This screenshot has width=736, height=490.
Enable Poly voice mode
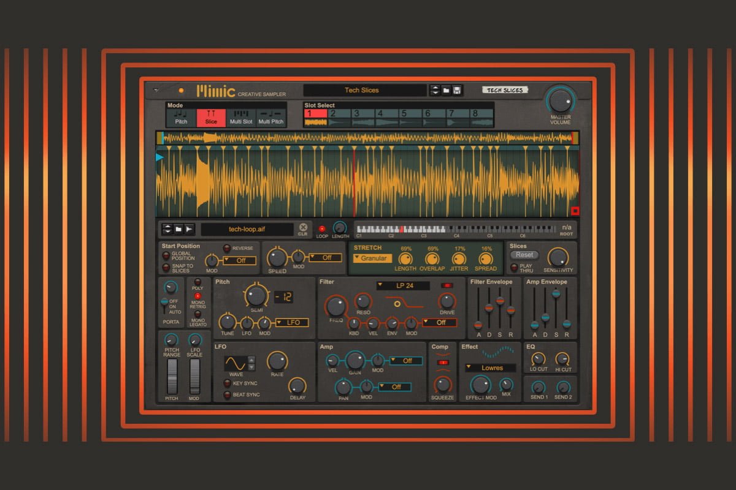[197, 282]
